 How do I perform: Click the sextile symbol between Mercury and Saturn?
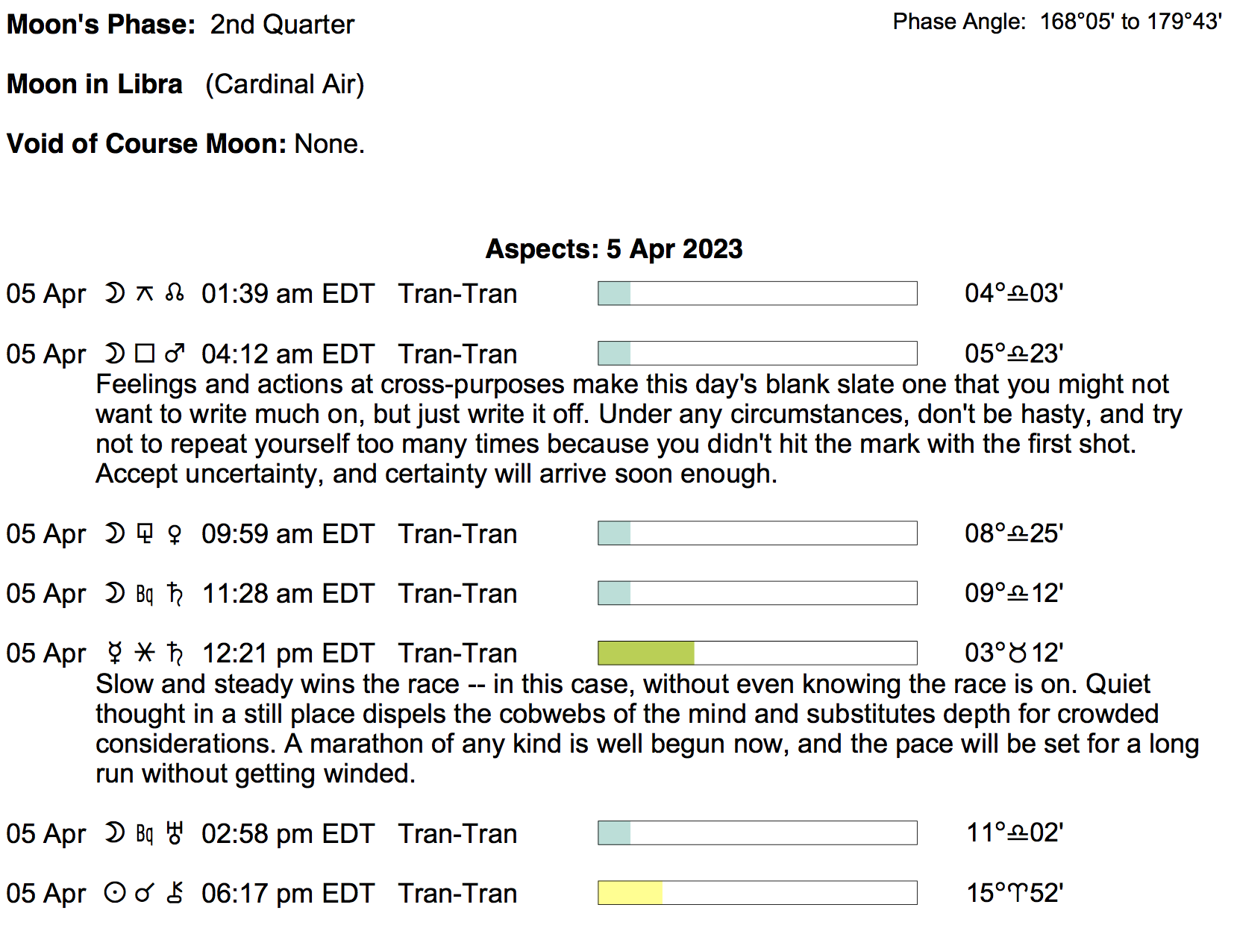point(145,653)
